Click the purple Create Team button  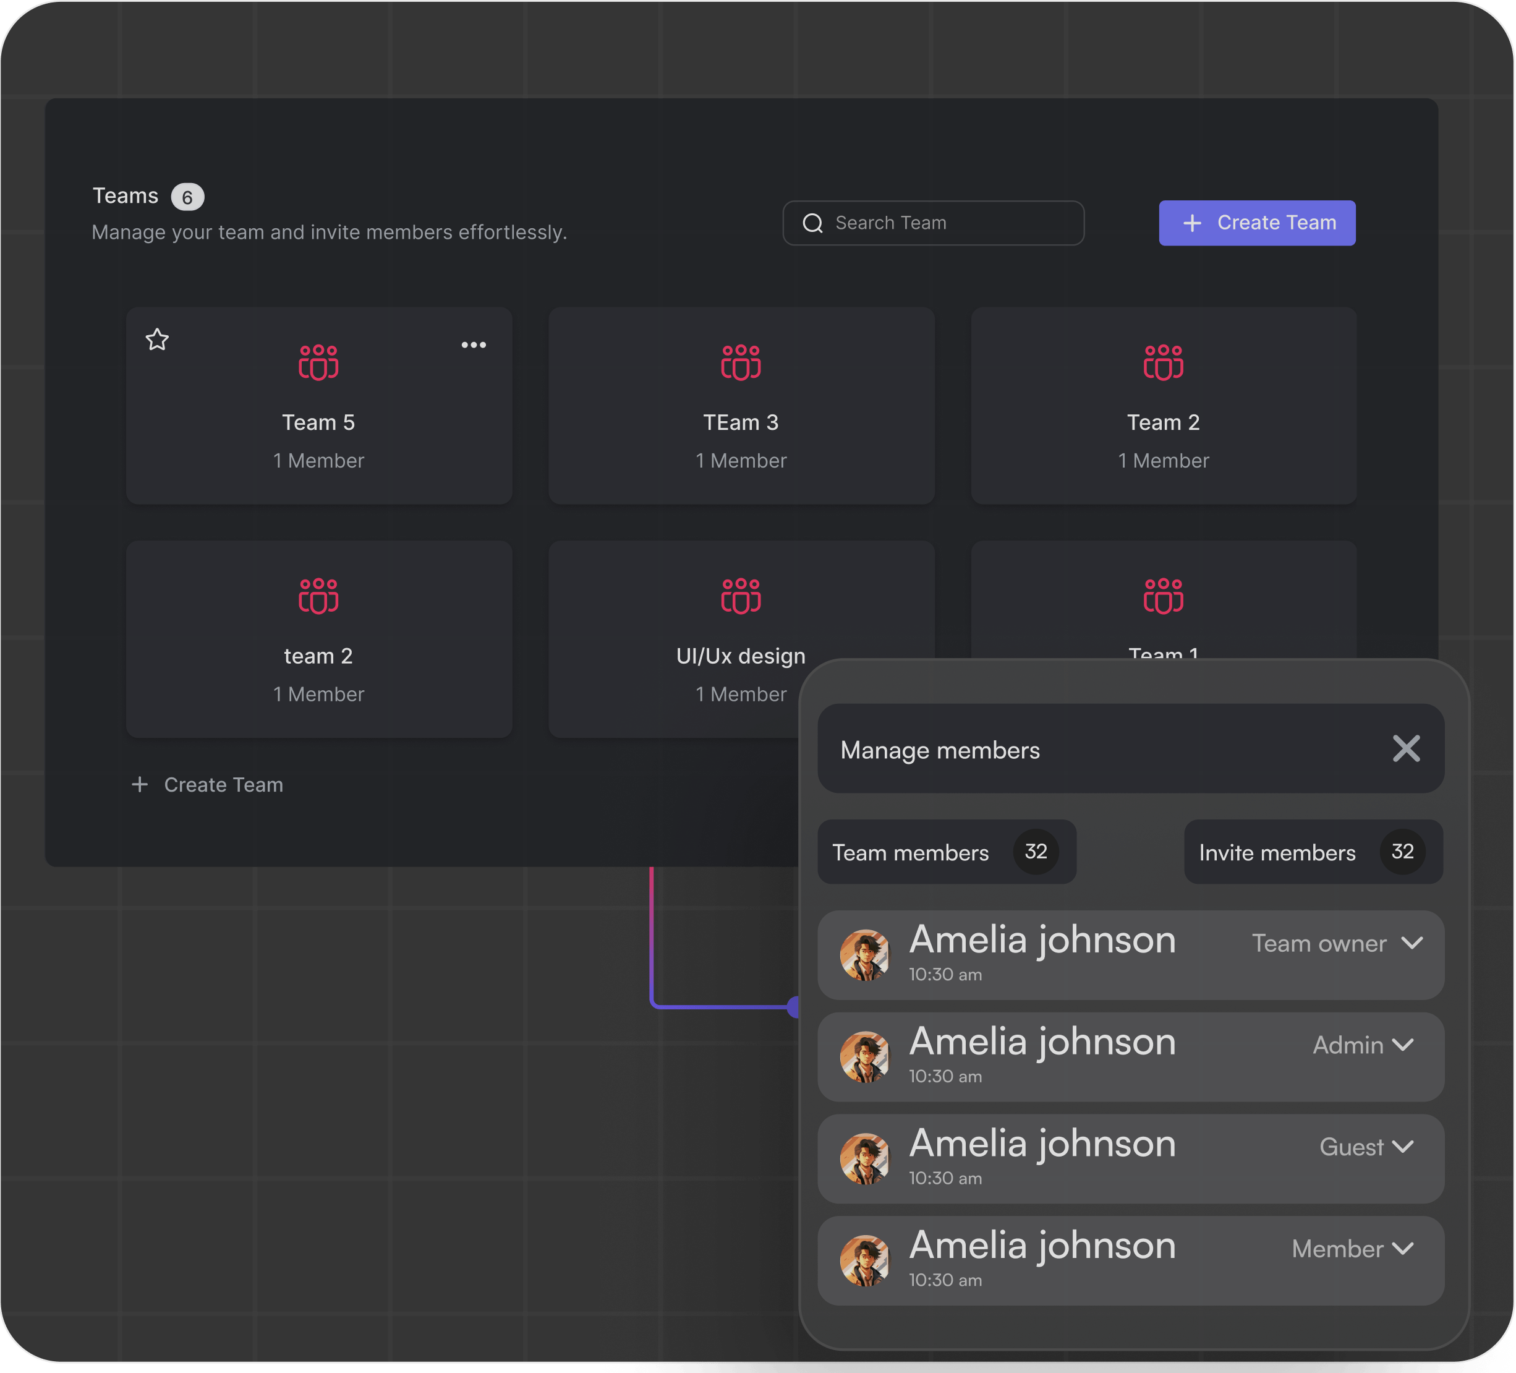(1256, 223)
